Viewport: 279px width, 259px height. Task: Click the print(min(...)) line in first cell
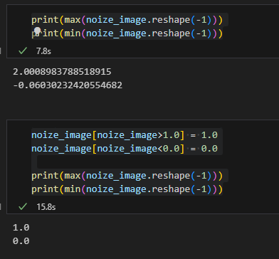127,33
